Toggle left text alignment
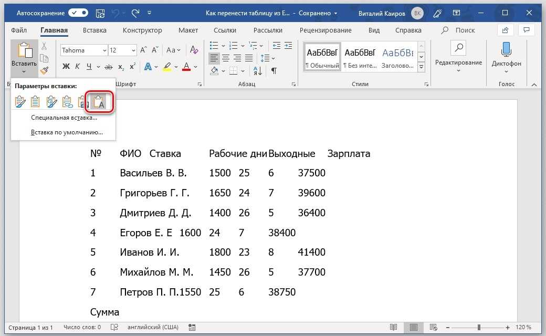This screenshot has width=546, height=336. 214,58
